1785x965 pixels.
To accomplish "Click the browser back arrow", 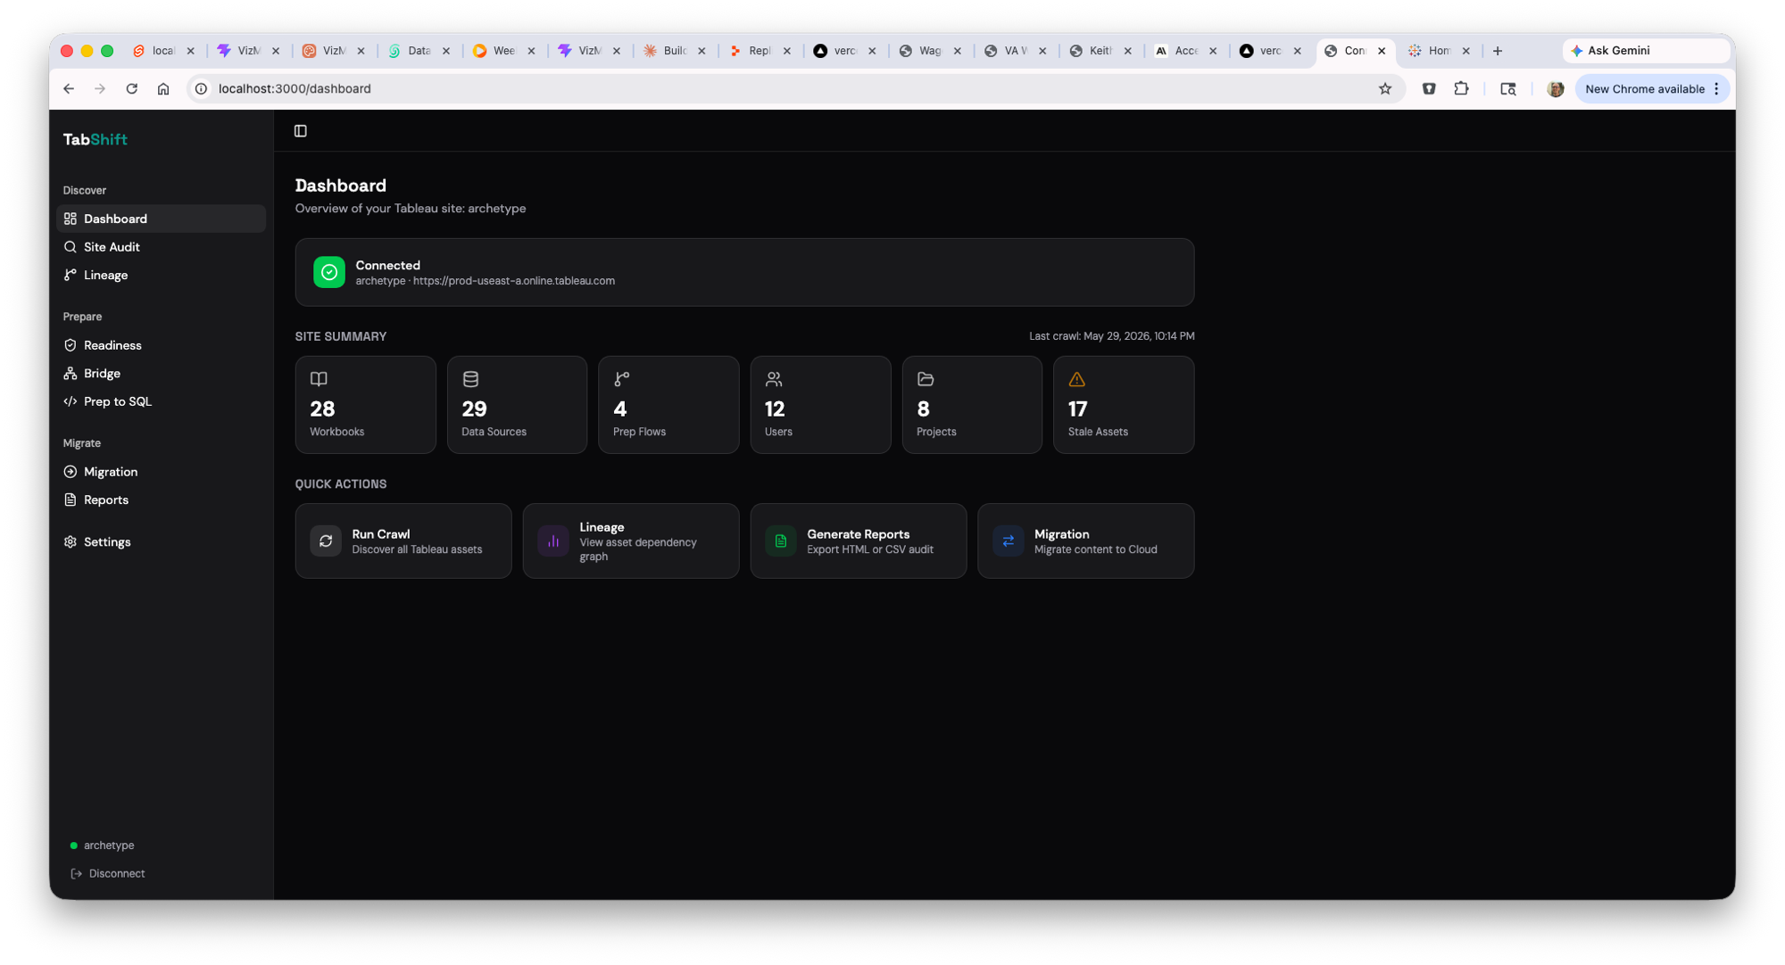I will 69,88.
